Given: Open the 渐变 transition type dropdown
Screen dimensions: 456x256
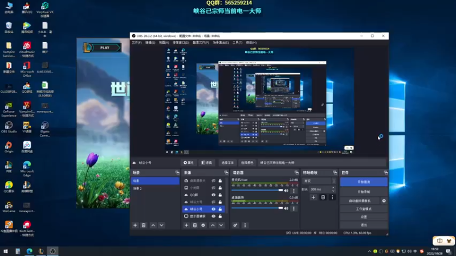Looking at the screenshot, I should pyautogui.click(x=319, y=181).
